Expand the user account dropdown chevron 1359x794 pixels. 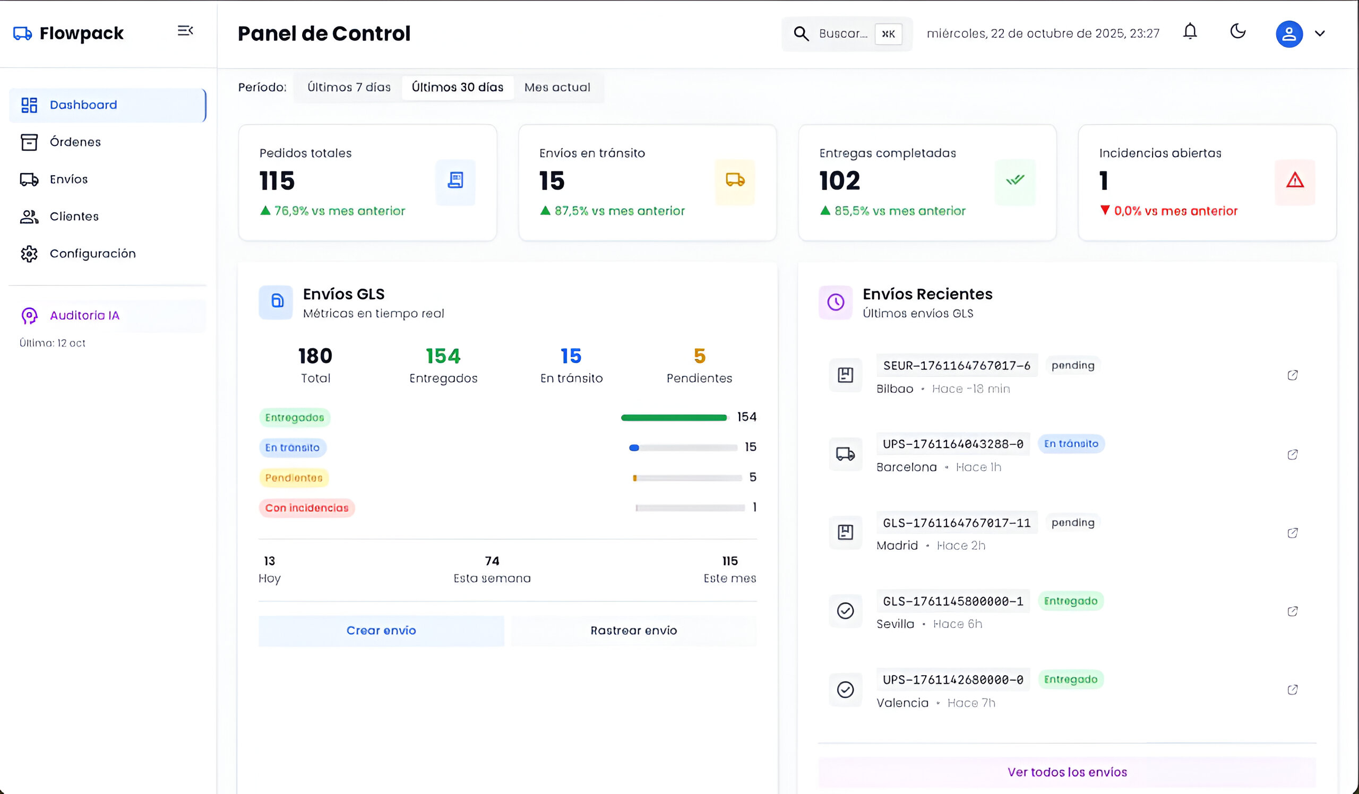pyautogui.click(x=1320, y=34)
